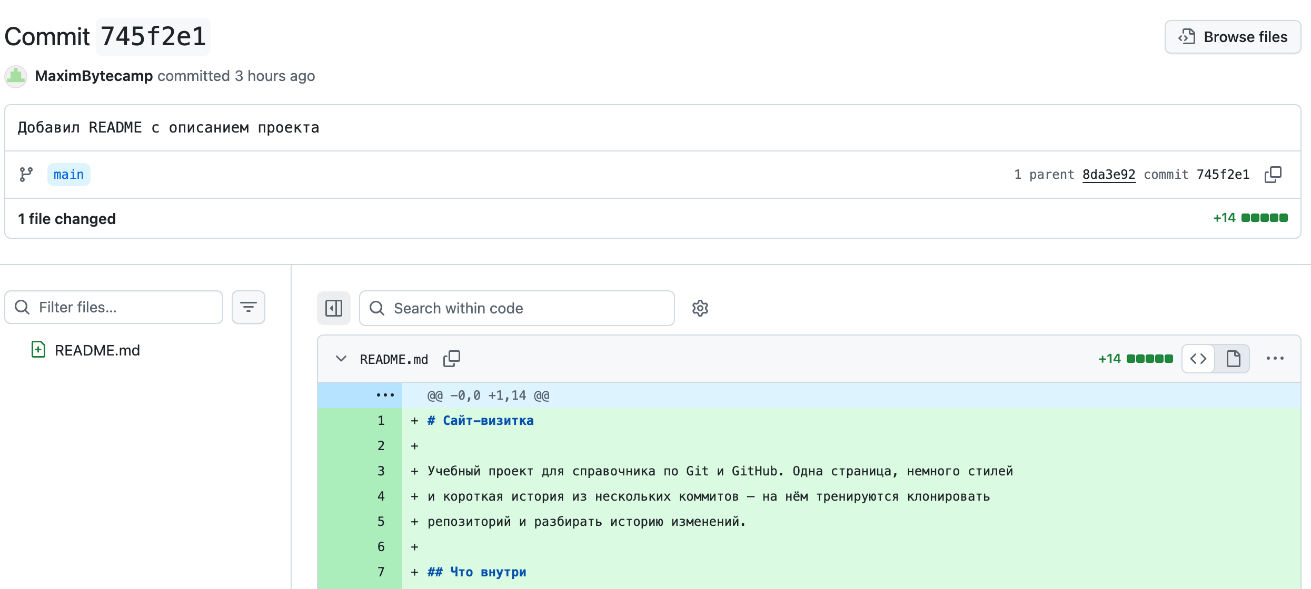This screenshot has width=1311, height=589.
Task: Click the commit hash 745f2e1 in the title
Action: pos(153,37)
